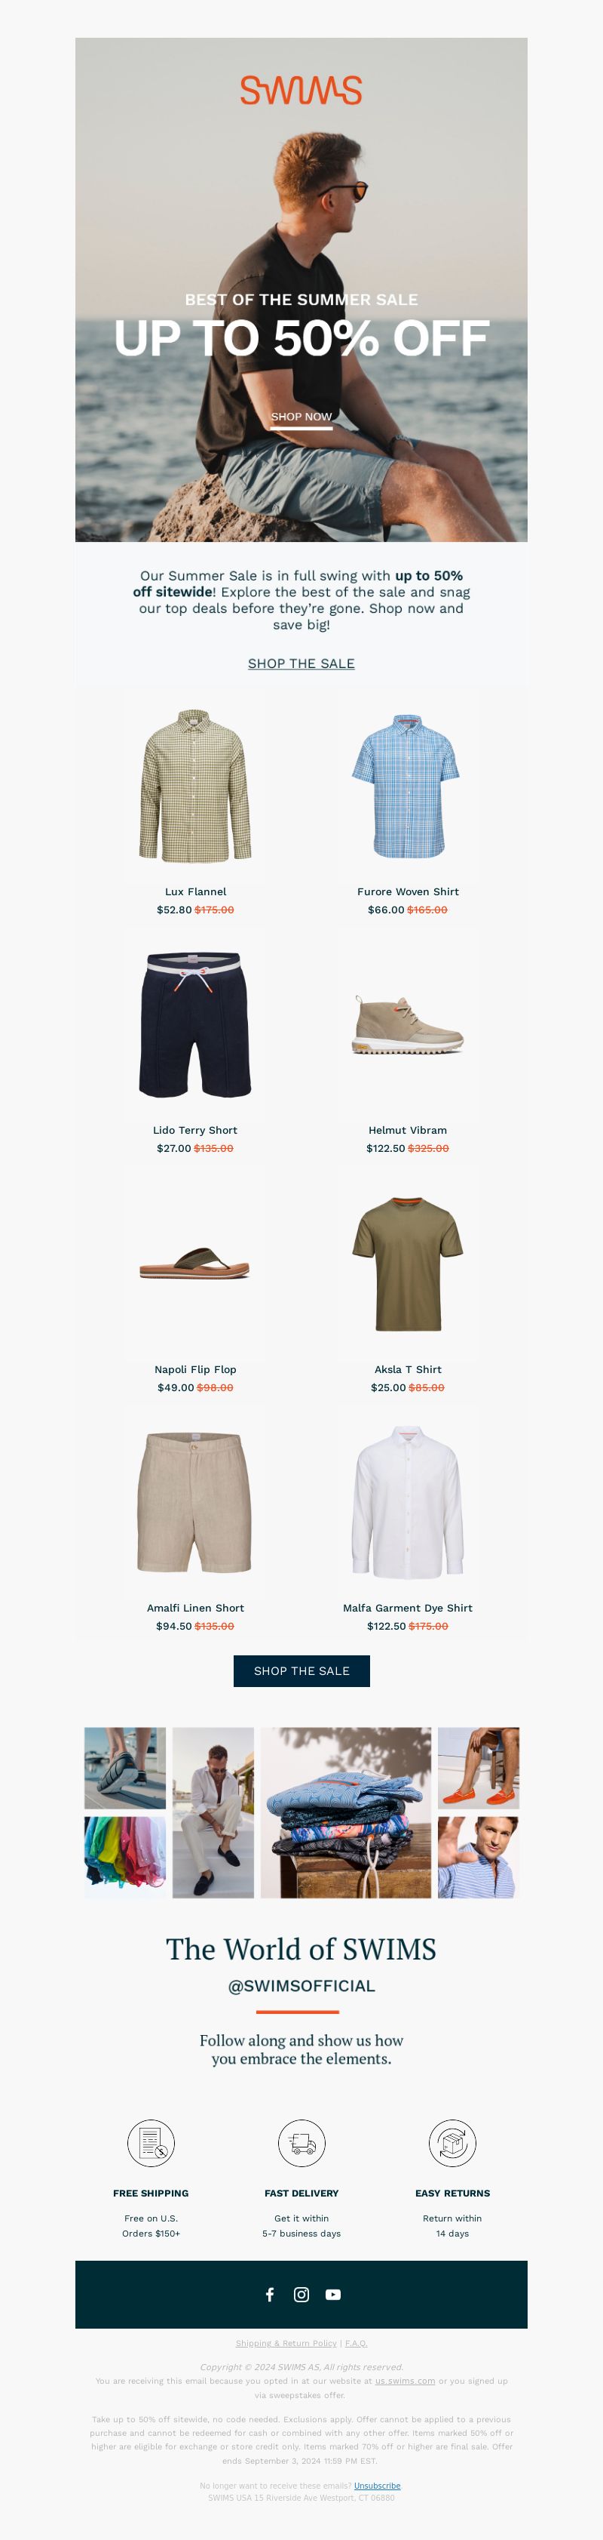
Task: Click the stacked swim shorts photo
Action: coord(346,1812)
